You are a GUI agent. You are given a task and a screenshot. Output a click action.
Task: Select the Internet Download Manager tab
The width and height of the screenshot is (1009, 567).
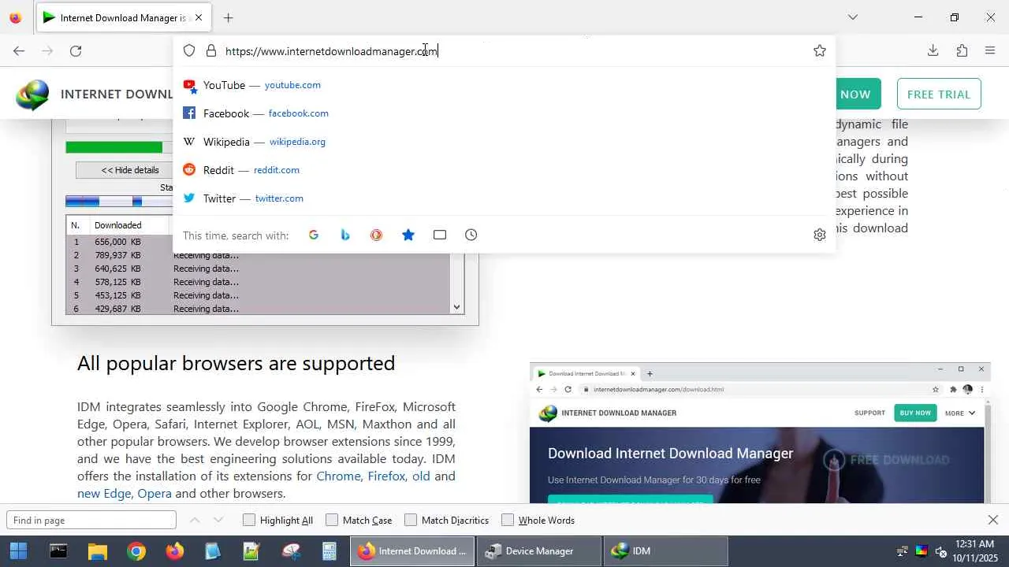(123, 17)
